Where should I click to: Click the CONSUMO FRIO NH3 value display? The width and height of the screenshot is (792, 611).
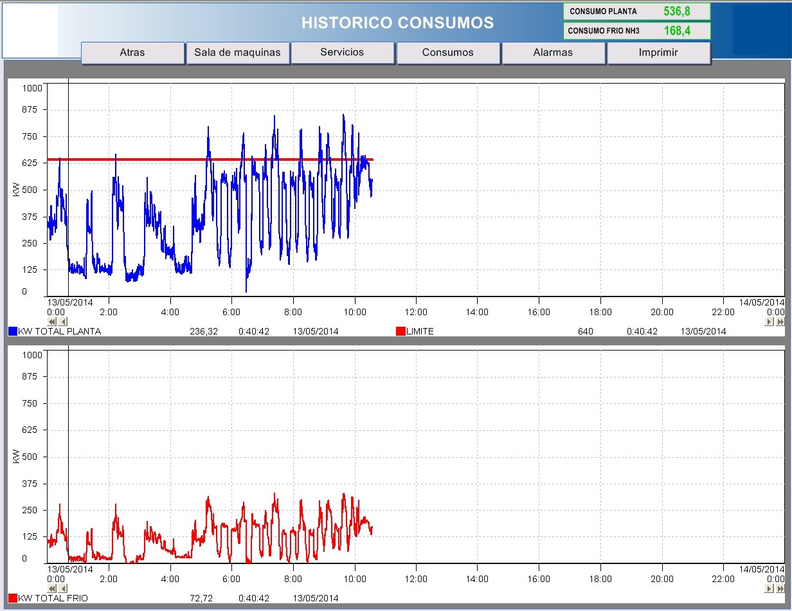(x=678, y=31)
